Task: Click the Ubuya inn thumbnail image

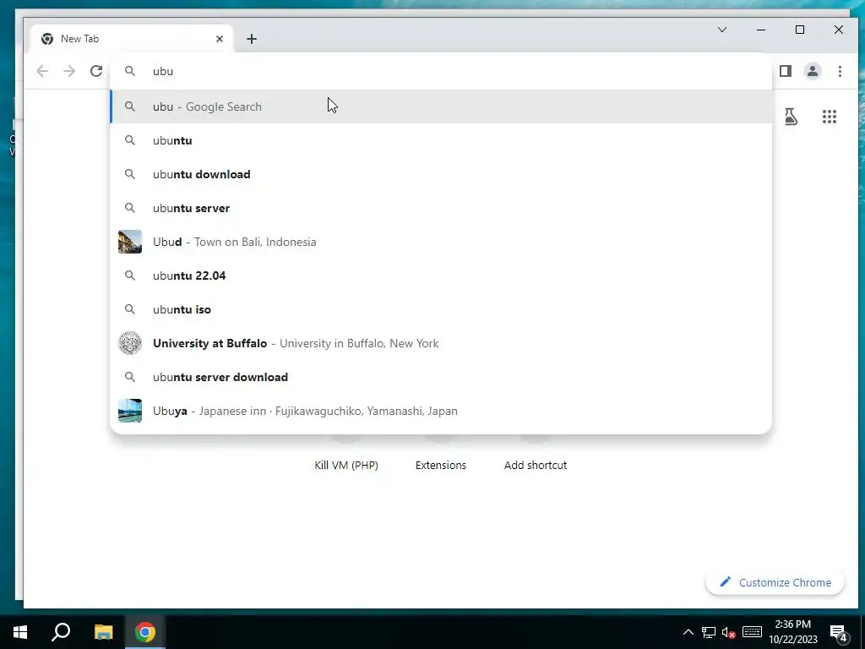Action: 130,412
